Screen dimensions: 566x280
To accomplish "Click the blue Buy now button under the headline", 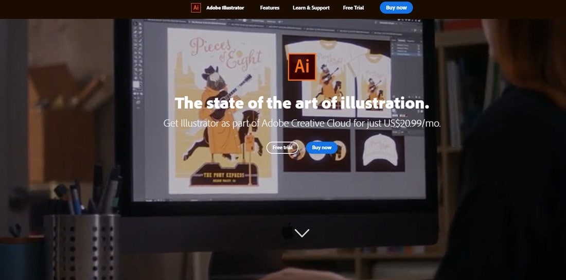I will [322, 147].
